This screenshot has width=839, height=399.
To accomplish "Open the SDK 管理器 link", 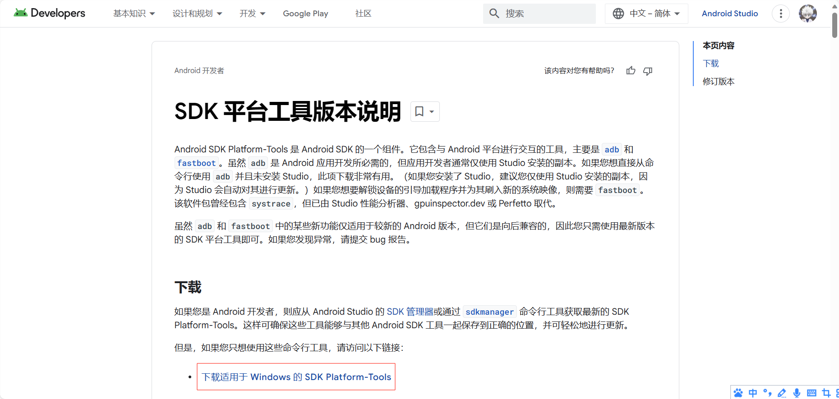I will click(x=410, y=312).
